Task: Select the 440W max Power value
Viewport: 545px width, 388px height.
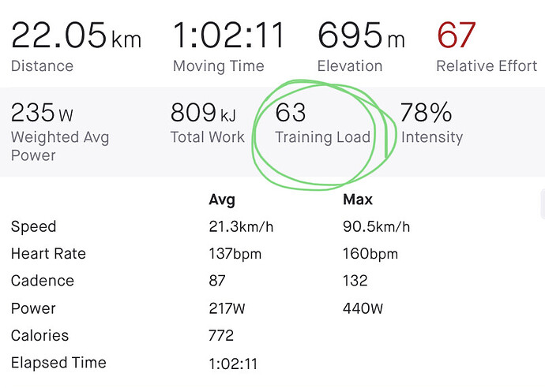Action: tap(363, 308)
